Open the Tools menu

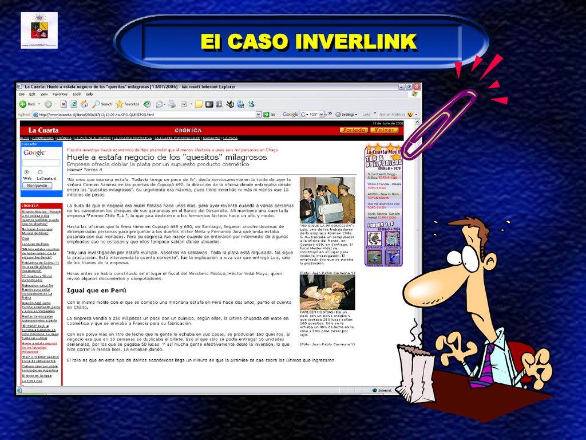pyautogui.click(x=77, y=95)
